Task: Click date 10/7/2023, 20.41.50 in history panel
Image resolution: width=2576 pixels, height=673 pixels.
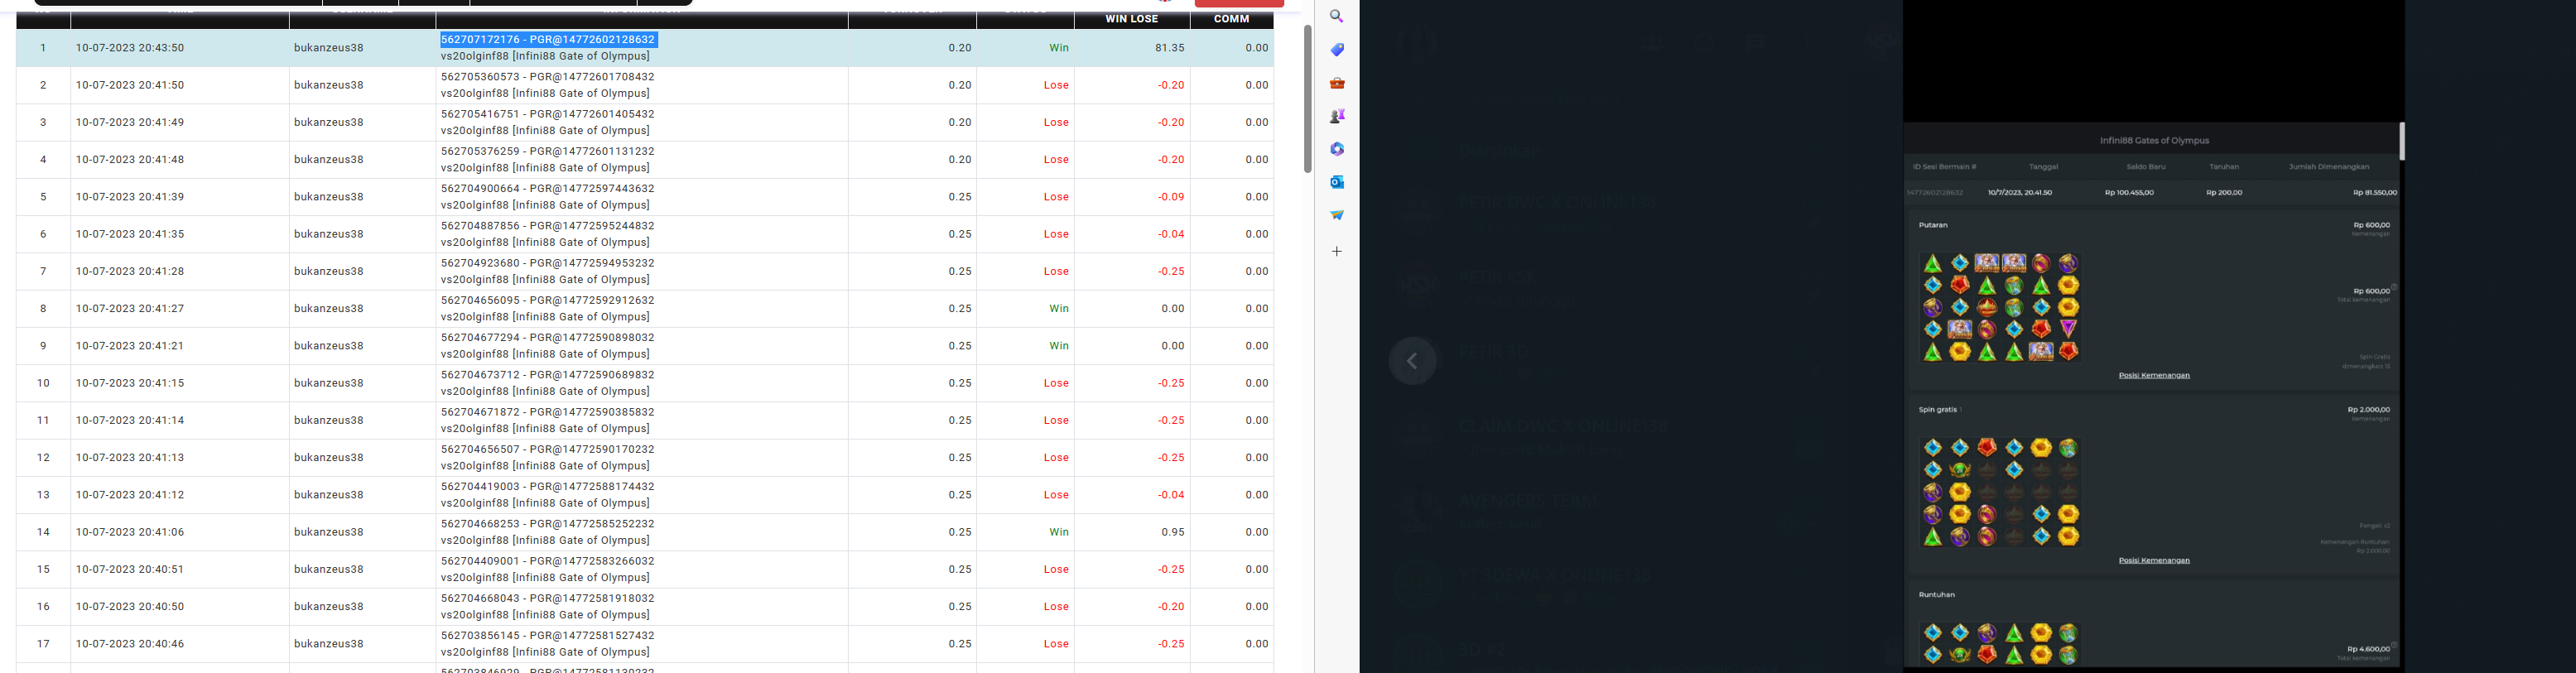Action: click(2020, 193)
